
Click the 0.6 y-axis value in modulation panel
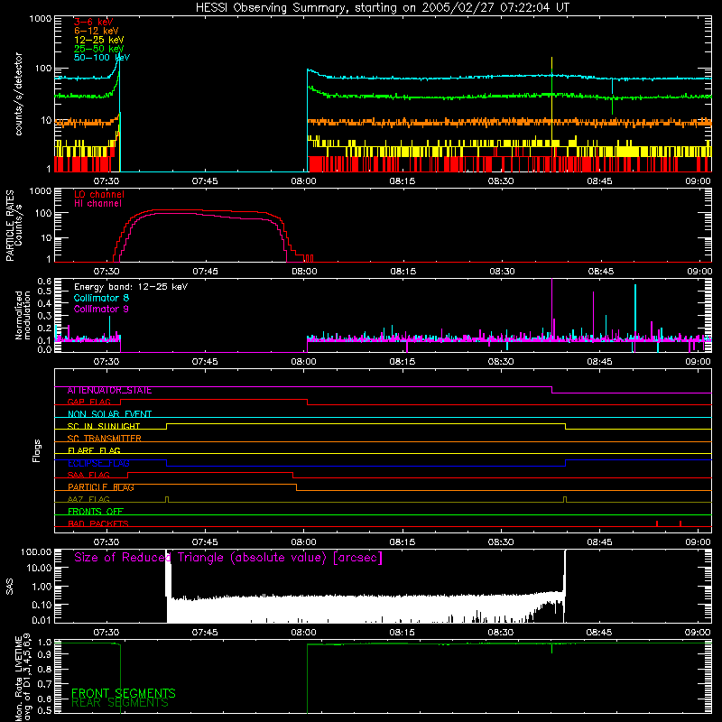click(44, 281)
